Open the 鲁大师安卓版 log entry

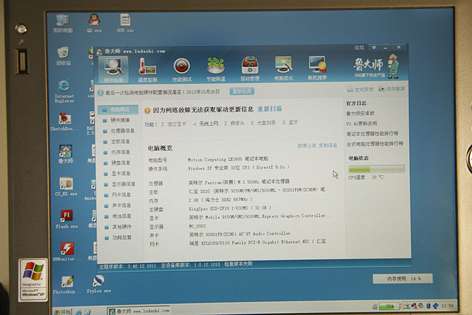[361, 114]
